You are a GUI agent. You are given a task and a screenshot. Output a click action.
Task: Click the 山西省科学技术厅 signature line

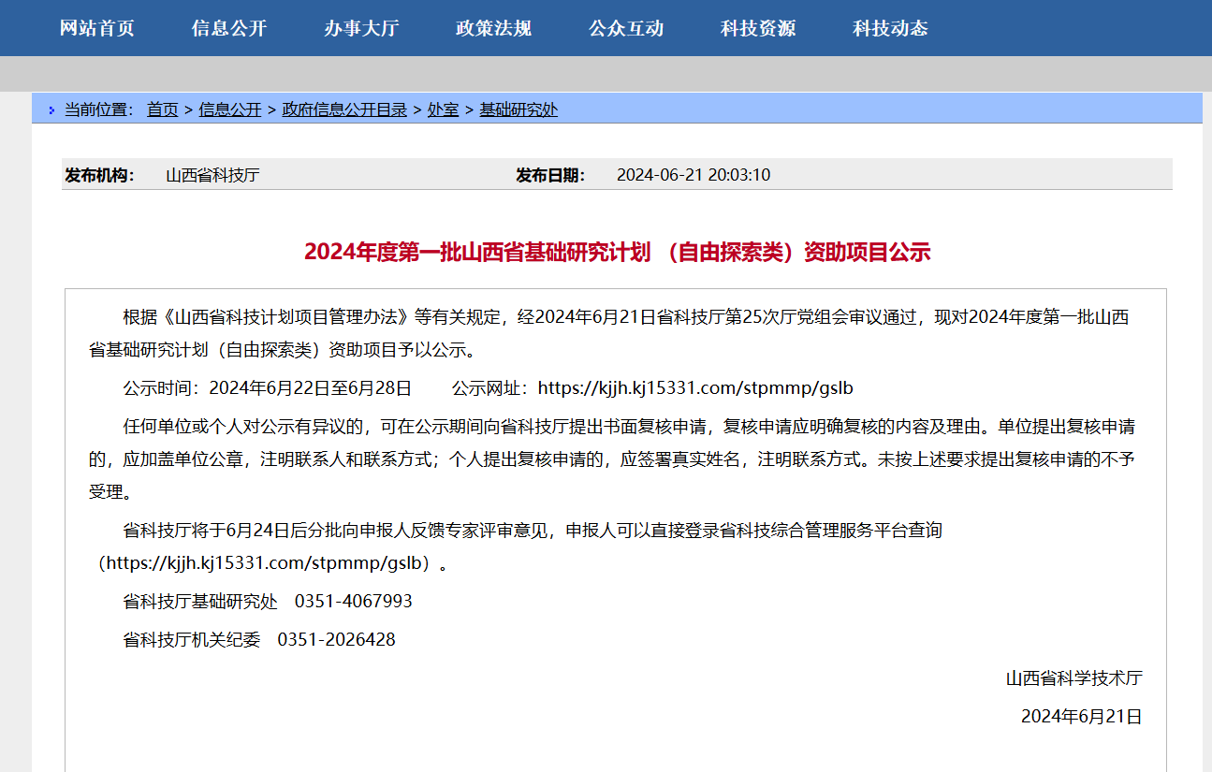coord(1073,678)
